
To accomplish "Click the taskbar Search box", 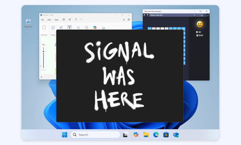I will 95,135.
